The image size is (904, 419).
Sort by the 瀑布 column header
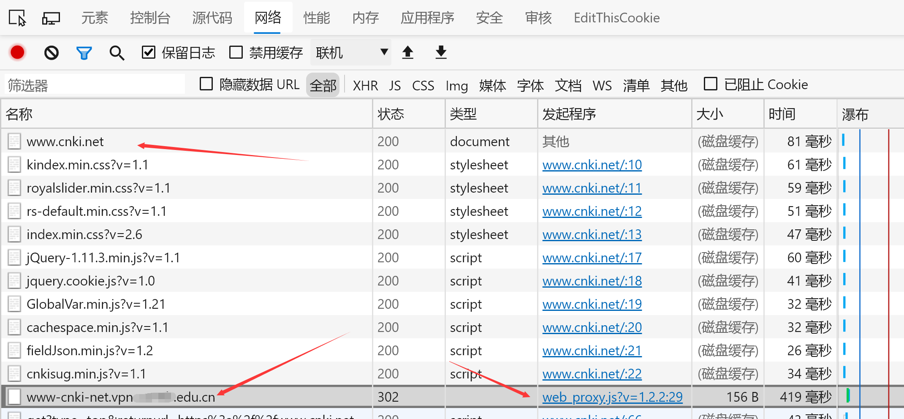[x=871, y=114]
